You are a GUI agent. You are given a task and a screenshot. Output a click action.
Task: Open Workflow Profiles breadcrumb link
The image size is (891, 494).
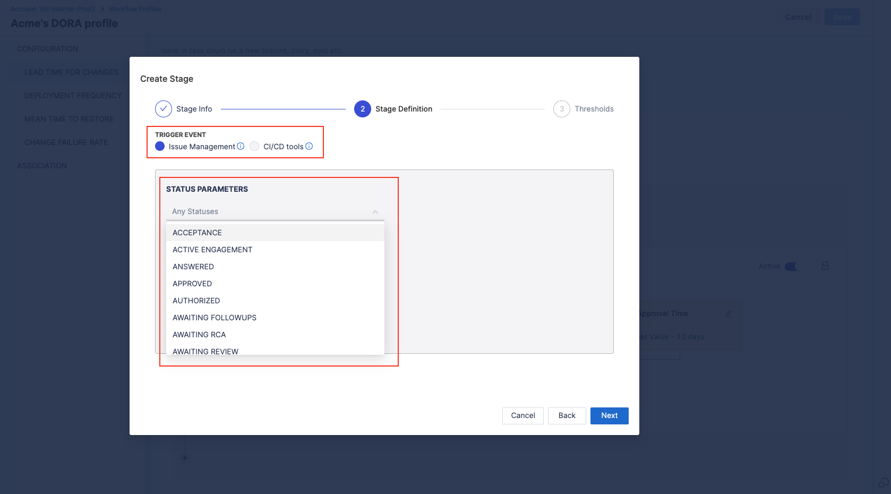(135, 9)
